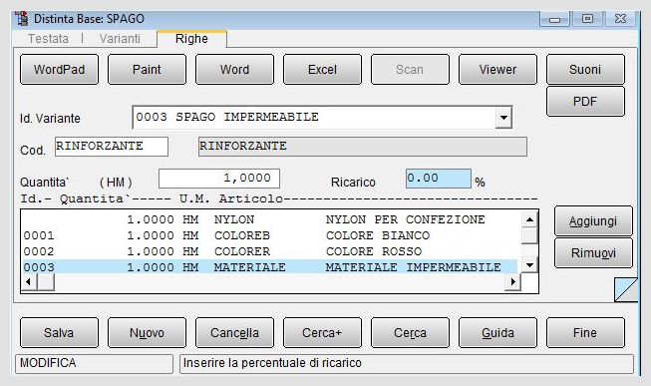Click the Distinta Base title bar icon
The width and height of the screenshot is (651, 386).
tap(22, 19)
